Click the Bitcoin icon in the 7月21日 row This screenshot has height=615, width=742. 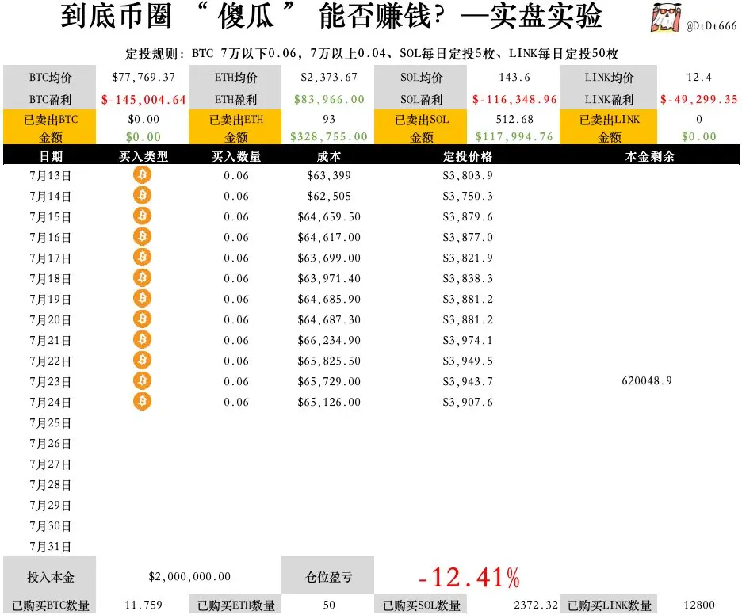[142, 340]
